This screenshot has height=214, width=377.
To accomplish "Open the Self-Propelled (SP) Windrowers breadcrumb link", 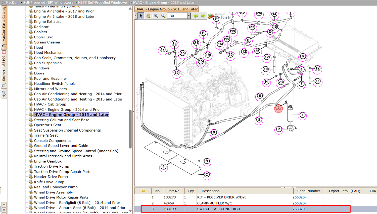I will 48,3.
